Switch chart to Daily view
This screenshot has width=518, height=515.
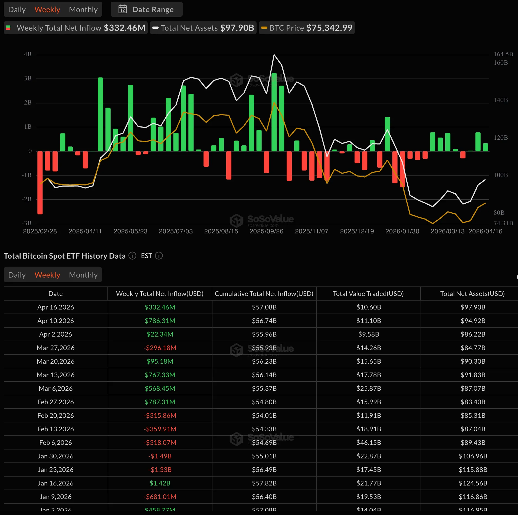point(17,9)
